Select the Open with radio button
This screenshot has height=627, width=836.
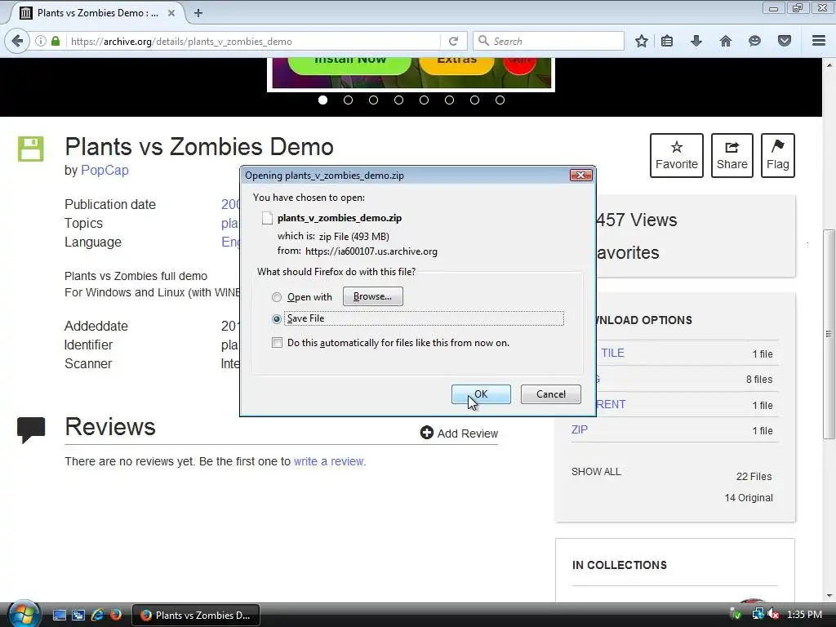point(277,297)
